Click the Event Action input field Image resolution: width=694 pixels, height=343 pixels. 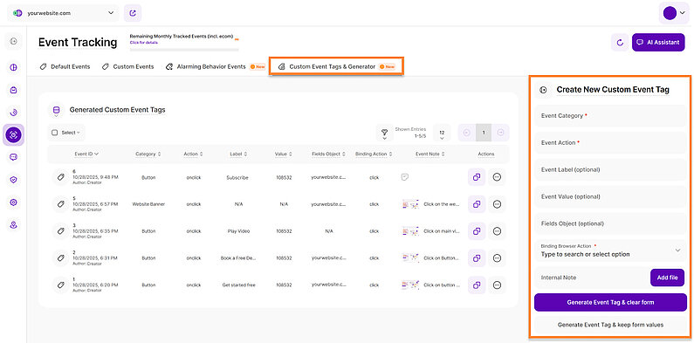coord(610,142)
